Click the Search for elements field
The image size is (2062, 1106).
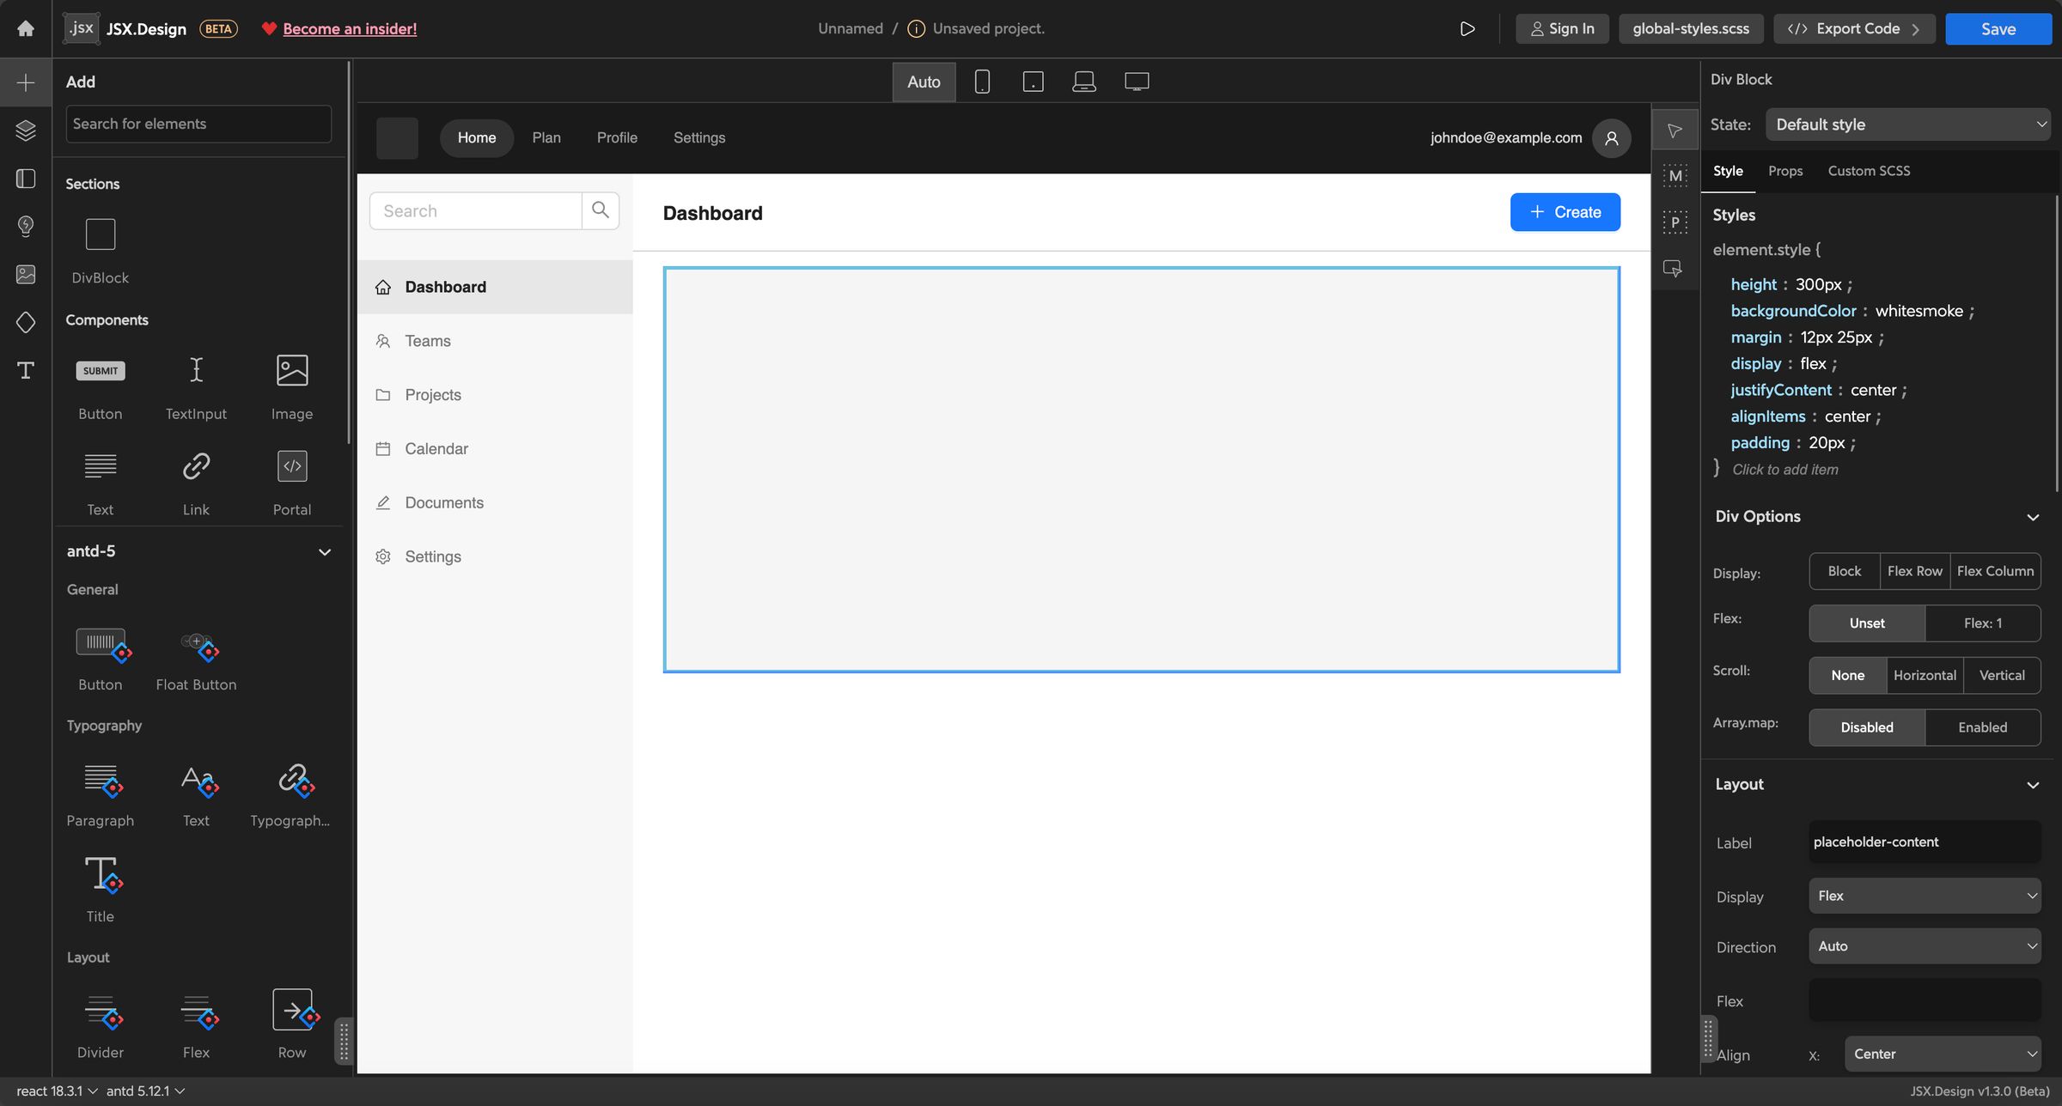[198, 124]
